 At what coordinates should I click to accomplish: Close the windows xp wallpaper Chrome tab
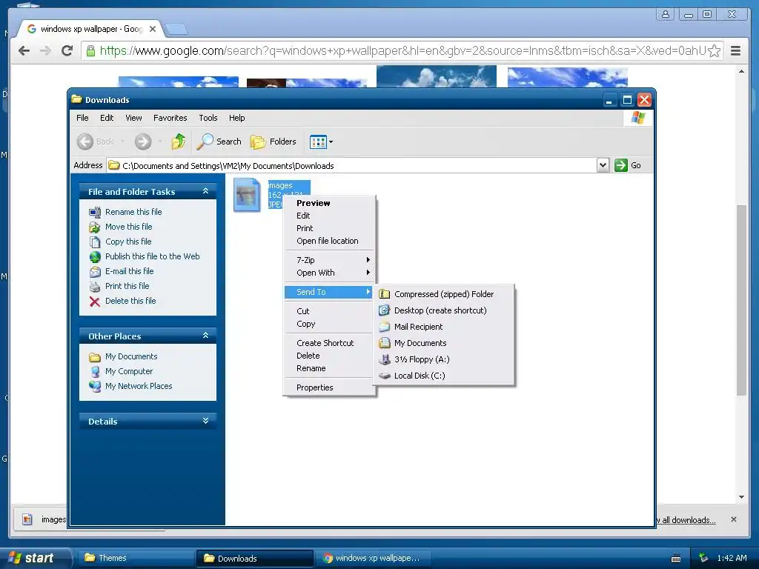coord(153,29)
